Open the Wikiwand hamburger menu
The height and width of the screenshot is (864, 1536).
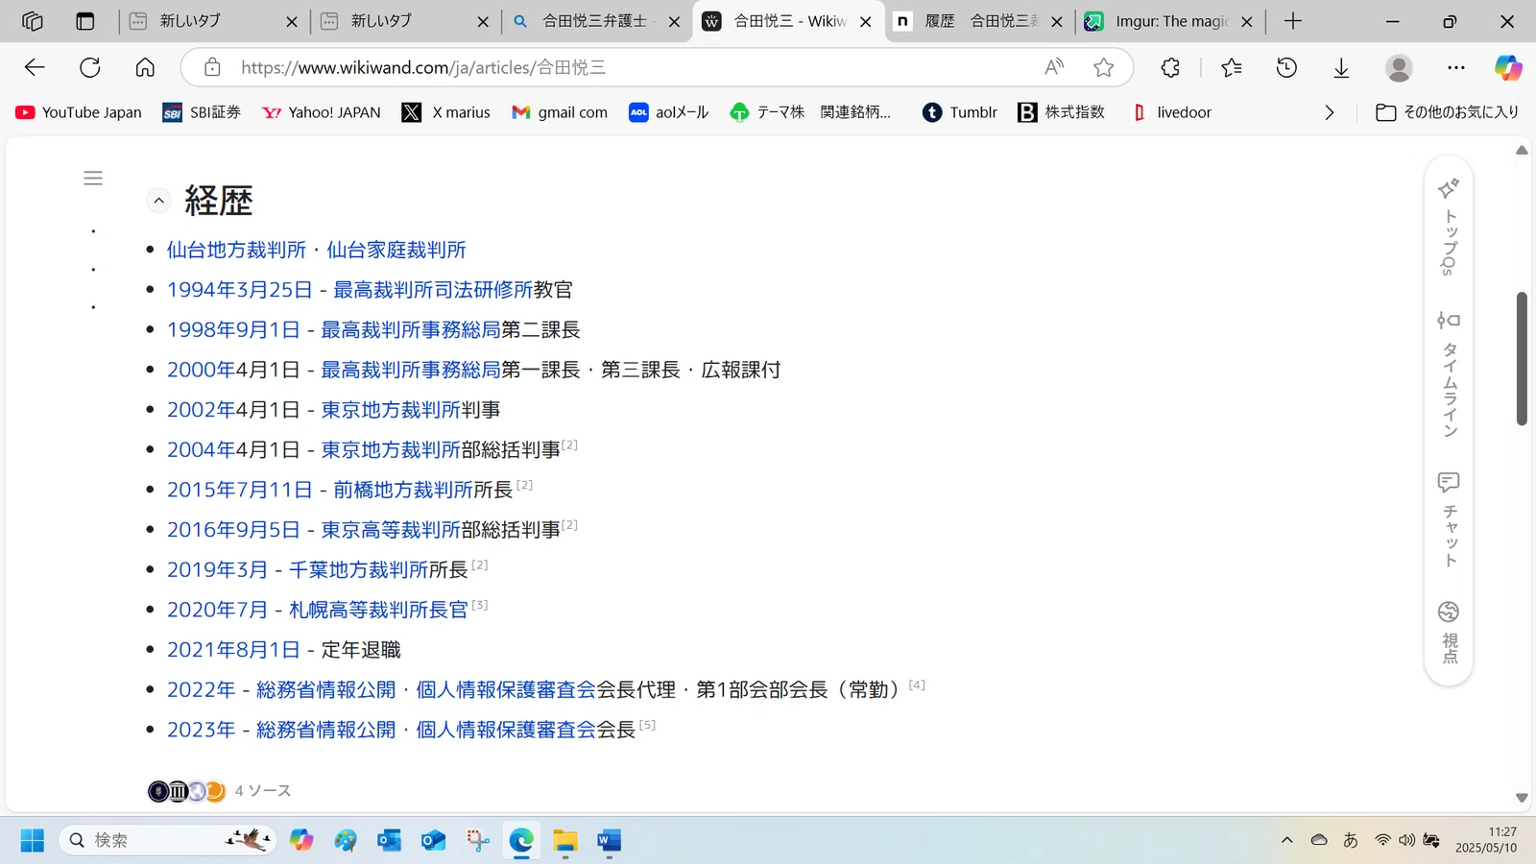[x=93, y=178]
